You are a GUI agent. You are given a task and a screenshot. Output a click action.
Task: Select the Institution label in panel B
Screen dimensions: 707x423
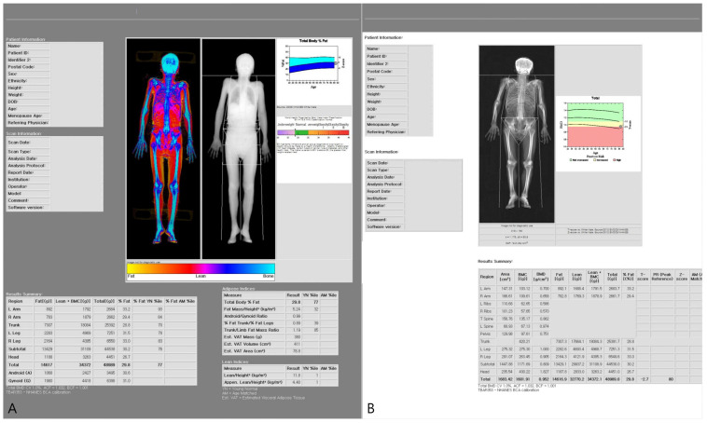click(377, 198)
